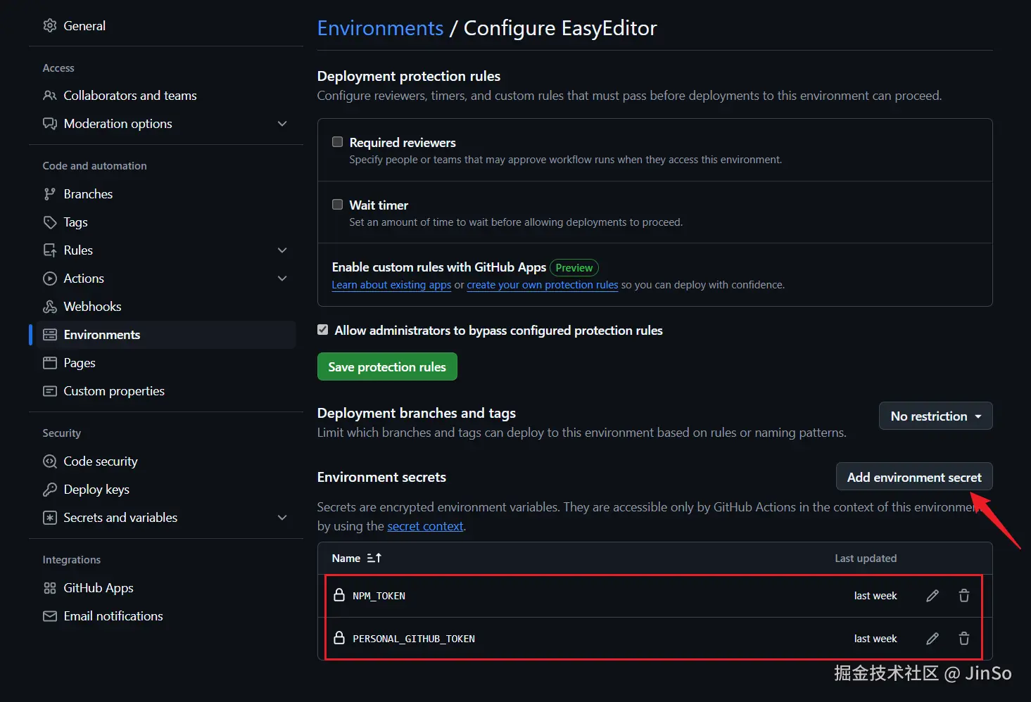Click Add environment secret button

tap(913, 477)
